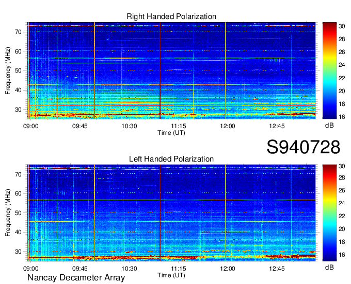Click the 40 MHz frequency tick of the Right Handed plot

pyautogui.click(x=18, y=91)
